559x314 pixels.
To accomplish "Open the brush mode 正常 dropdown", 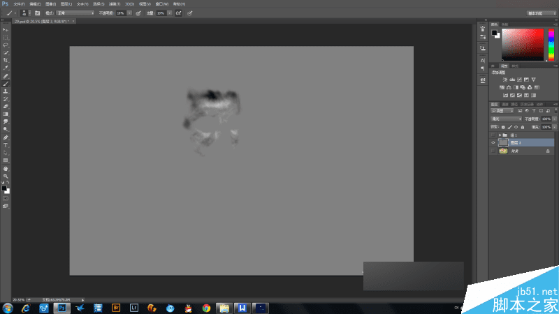I will click(75, 13).
